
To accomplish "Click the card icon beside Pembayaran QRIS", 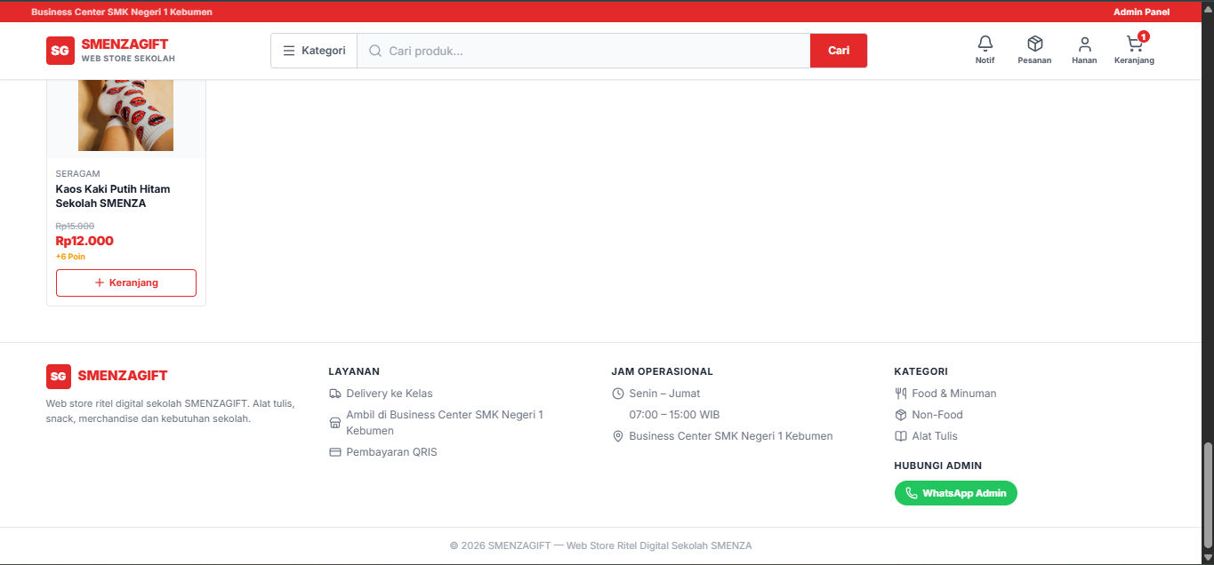I will (335, 452).
